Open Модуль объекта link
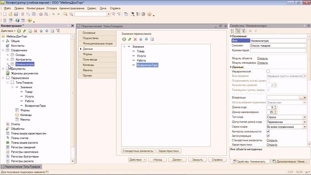The height and width of the screenshot is (175, 311). (x=262, y=58)
